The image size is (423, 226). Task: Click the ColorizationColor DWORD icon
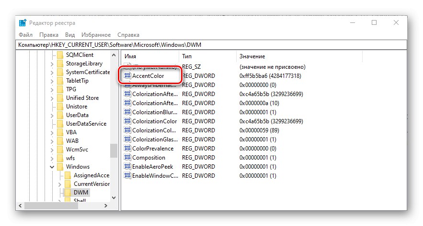click(x=127, y=121)
